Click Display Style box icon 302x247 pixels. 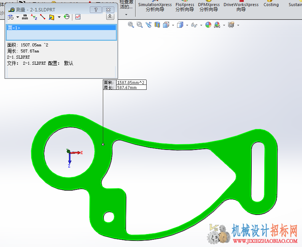pos(180,25)
